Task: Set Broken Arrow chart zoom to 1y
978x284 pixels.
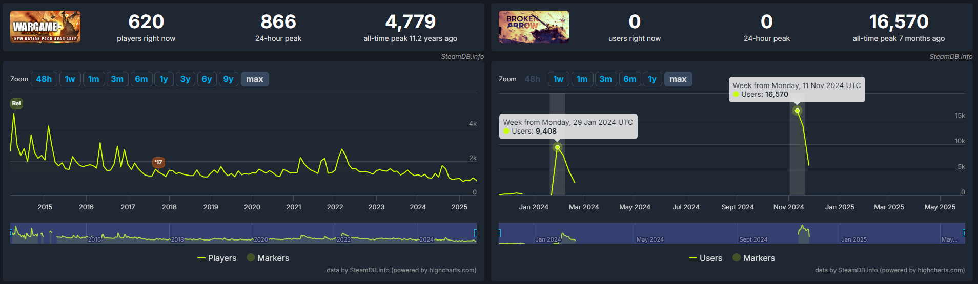Action: 653,79
